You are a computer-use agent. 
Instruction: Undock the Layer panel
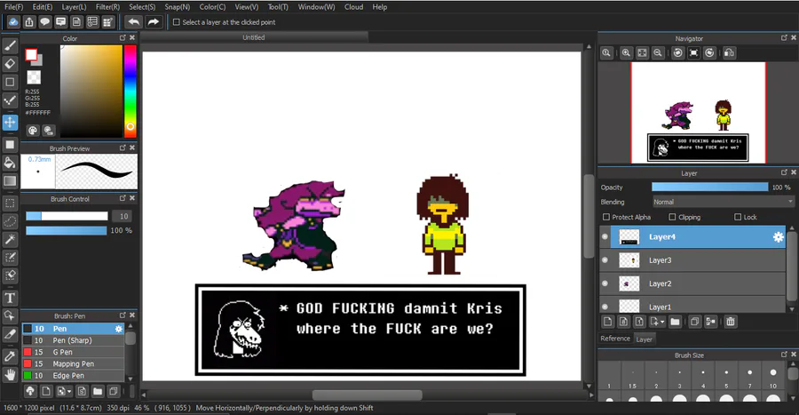pyautogui.click(x=784, y=172)
